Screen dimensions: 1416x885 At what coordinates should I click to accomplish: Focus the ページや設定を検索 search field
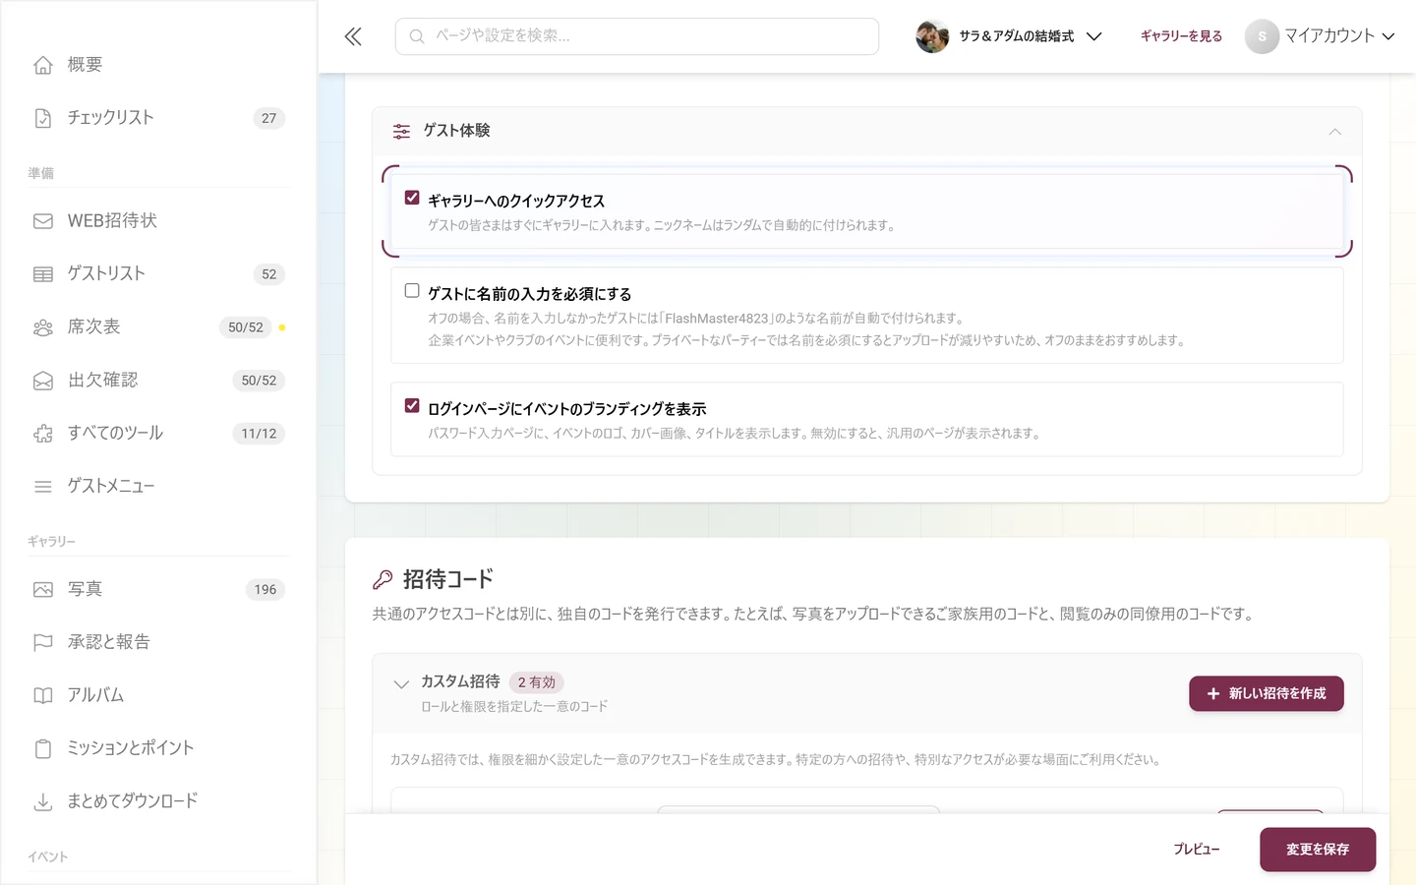coord(637,36)
